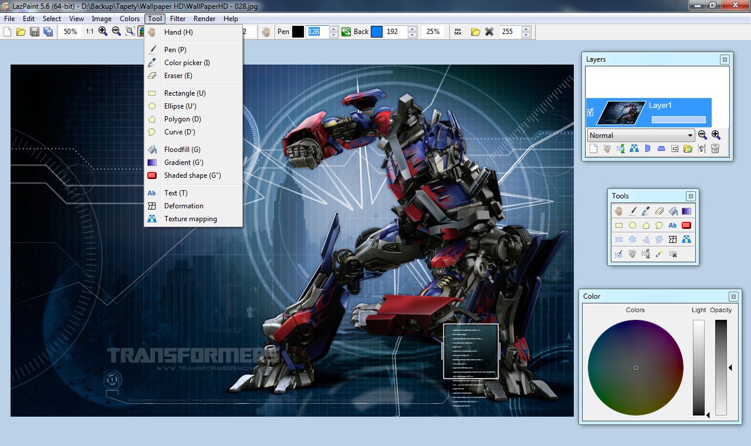
Task: Click the black Pen color swatch
Action: (298, 32)
